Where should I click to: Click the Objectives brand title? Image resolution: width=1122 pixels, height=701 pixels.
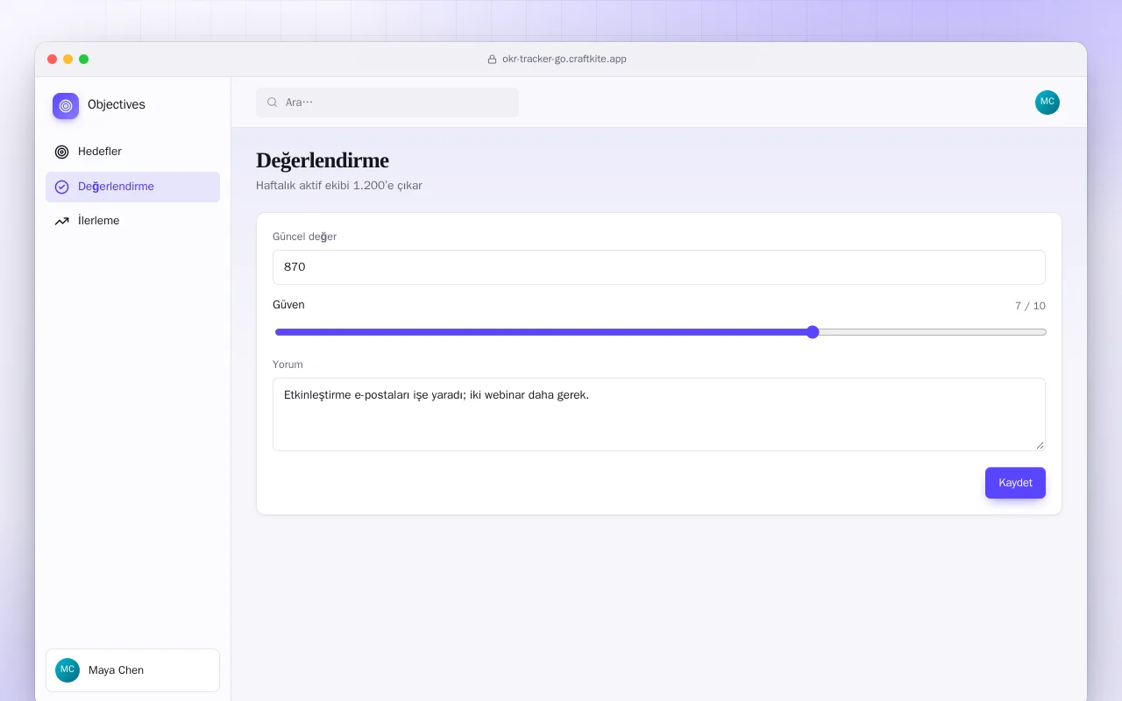click(117, 105)
